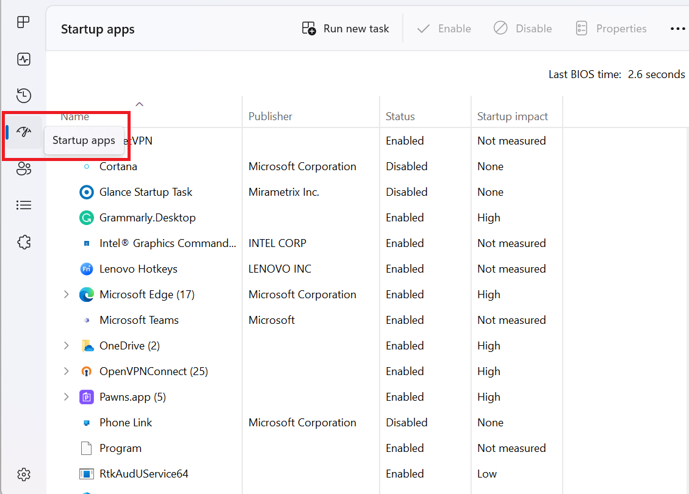The image size is (689, 494).
Task: Select Intel Graphics Command row name
Action: point(168,243)
